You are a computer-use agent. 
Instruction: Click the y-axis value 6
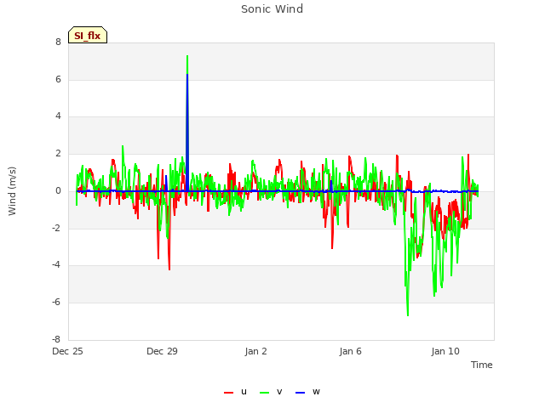(58, 79)
